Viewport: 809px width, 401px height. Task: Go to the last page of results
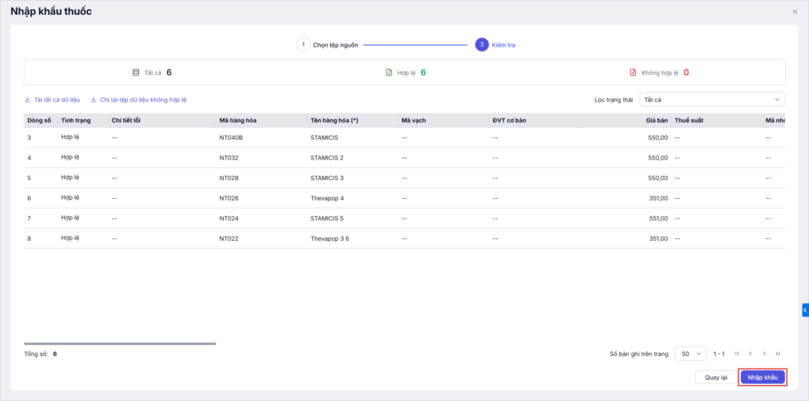[x=777, y=354]
